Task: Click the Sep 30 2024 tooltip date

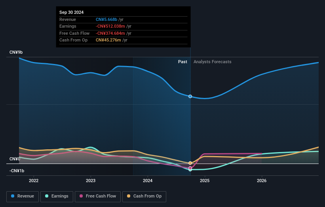Action: click(x=72, y=12)
